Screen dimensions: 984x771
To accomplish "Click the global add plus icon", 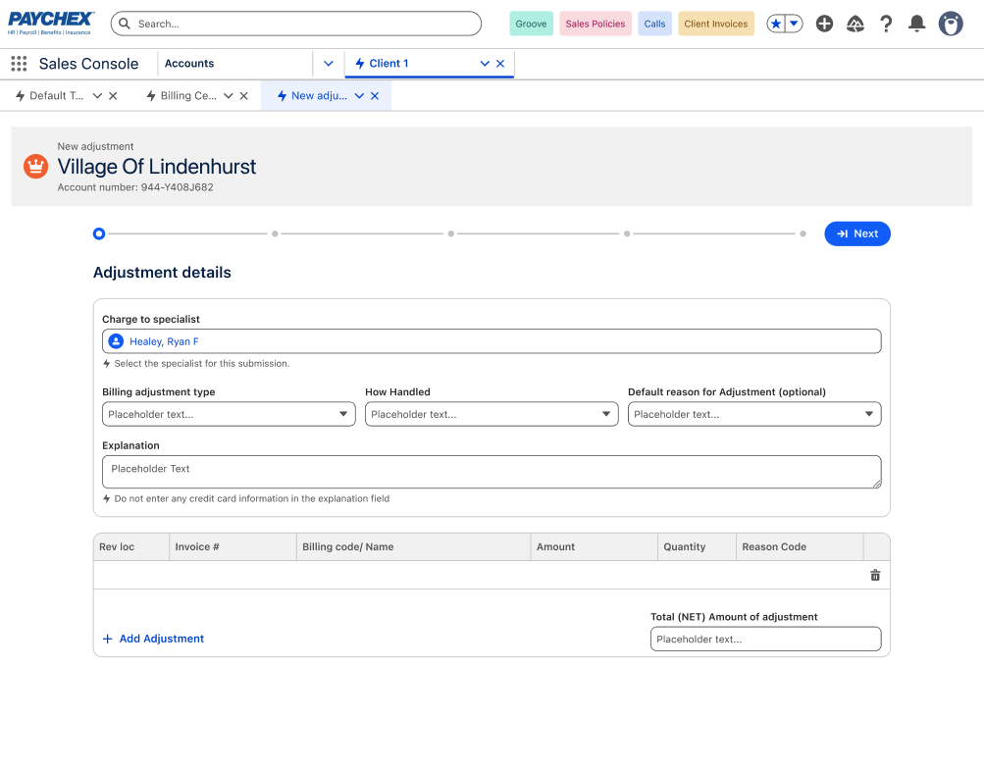I will click(x=824, y=24).
